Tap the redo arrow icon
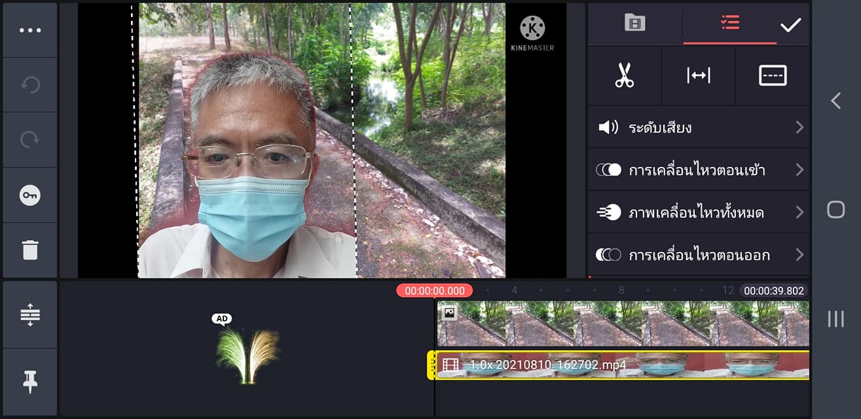 [30, 140]
